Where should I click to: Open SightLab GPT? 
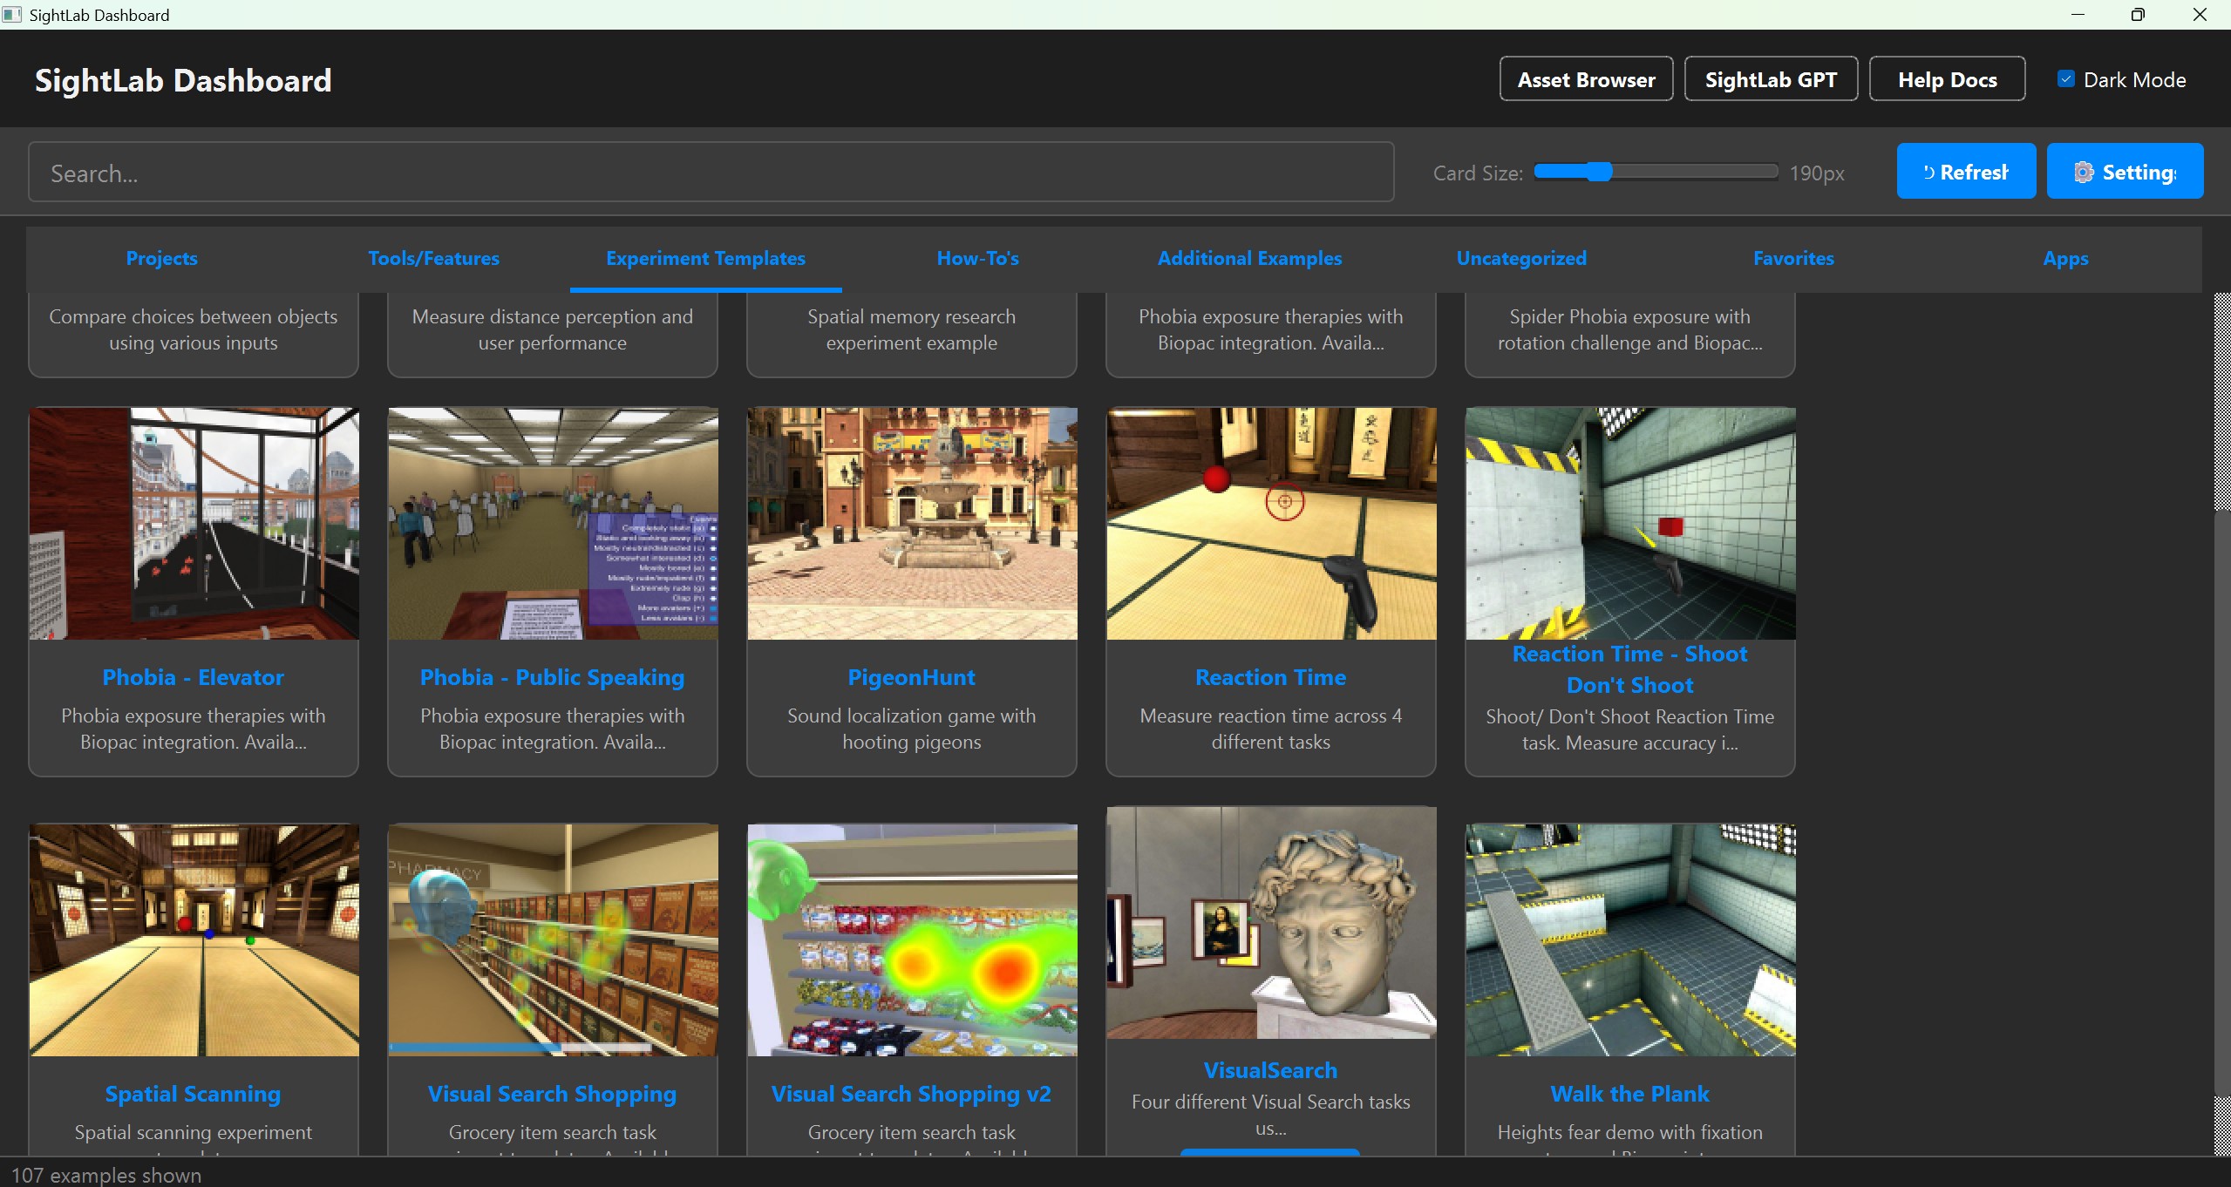pyautogui.click(x=1771, y=79)
